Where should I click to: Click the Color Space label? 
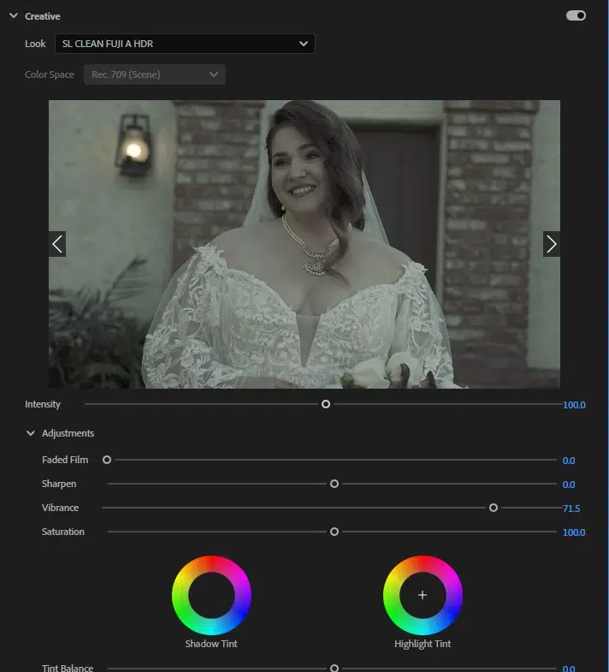[50, 74]
